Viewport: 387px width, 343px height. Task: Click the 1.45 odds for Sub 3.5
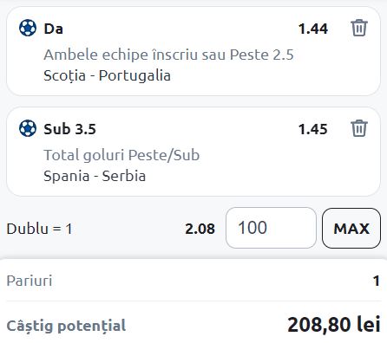[313, 129]
